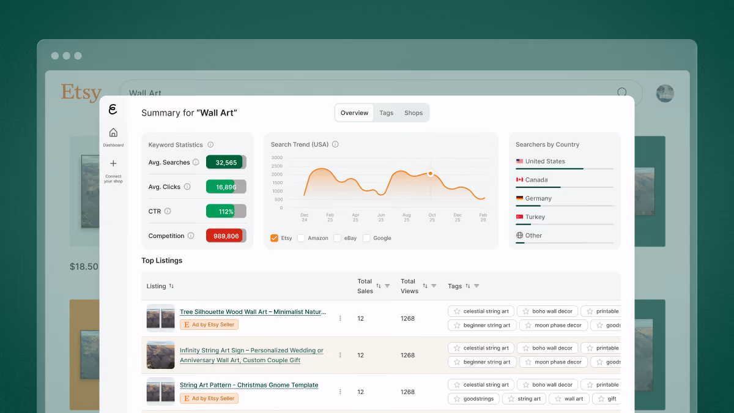The width and height of the screenshot is (734, 413).
Task: Open Tree Silhouette Wood Wall Art listing link
Action: coord(253,312)
